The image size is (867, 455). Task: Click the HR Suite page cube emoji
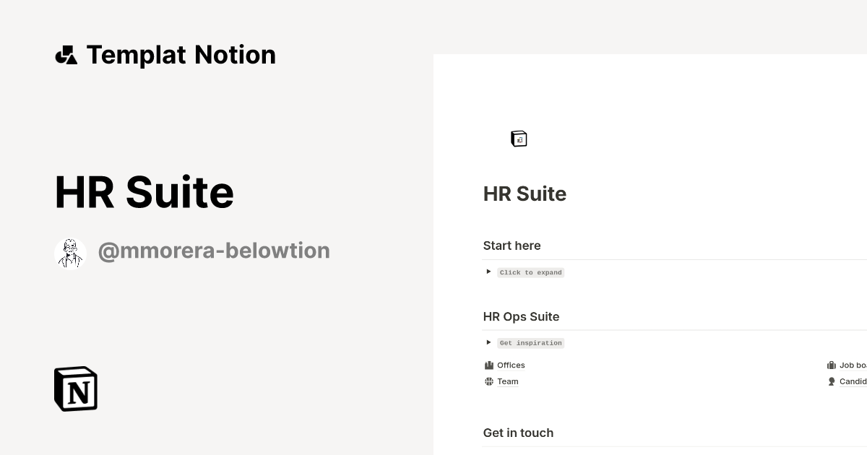pos(519,138)
